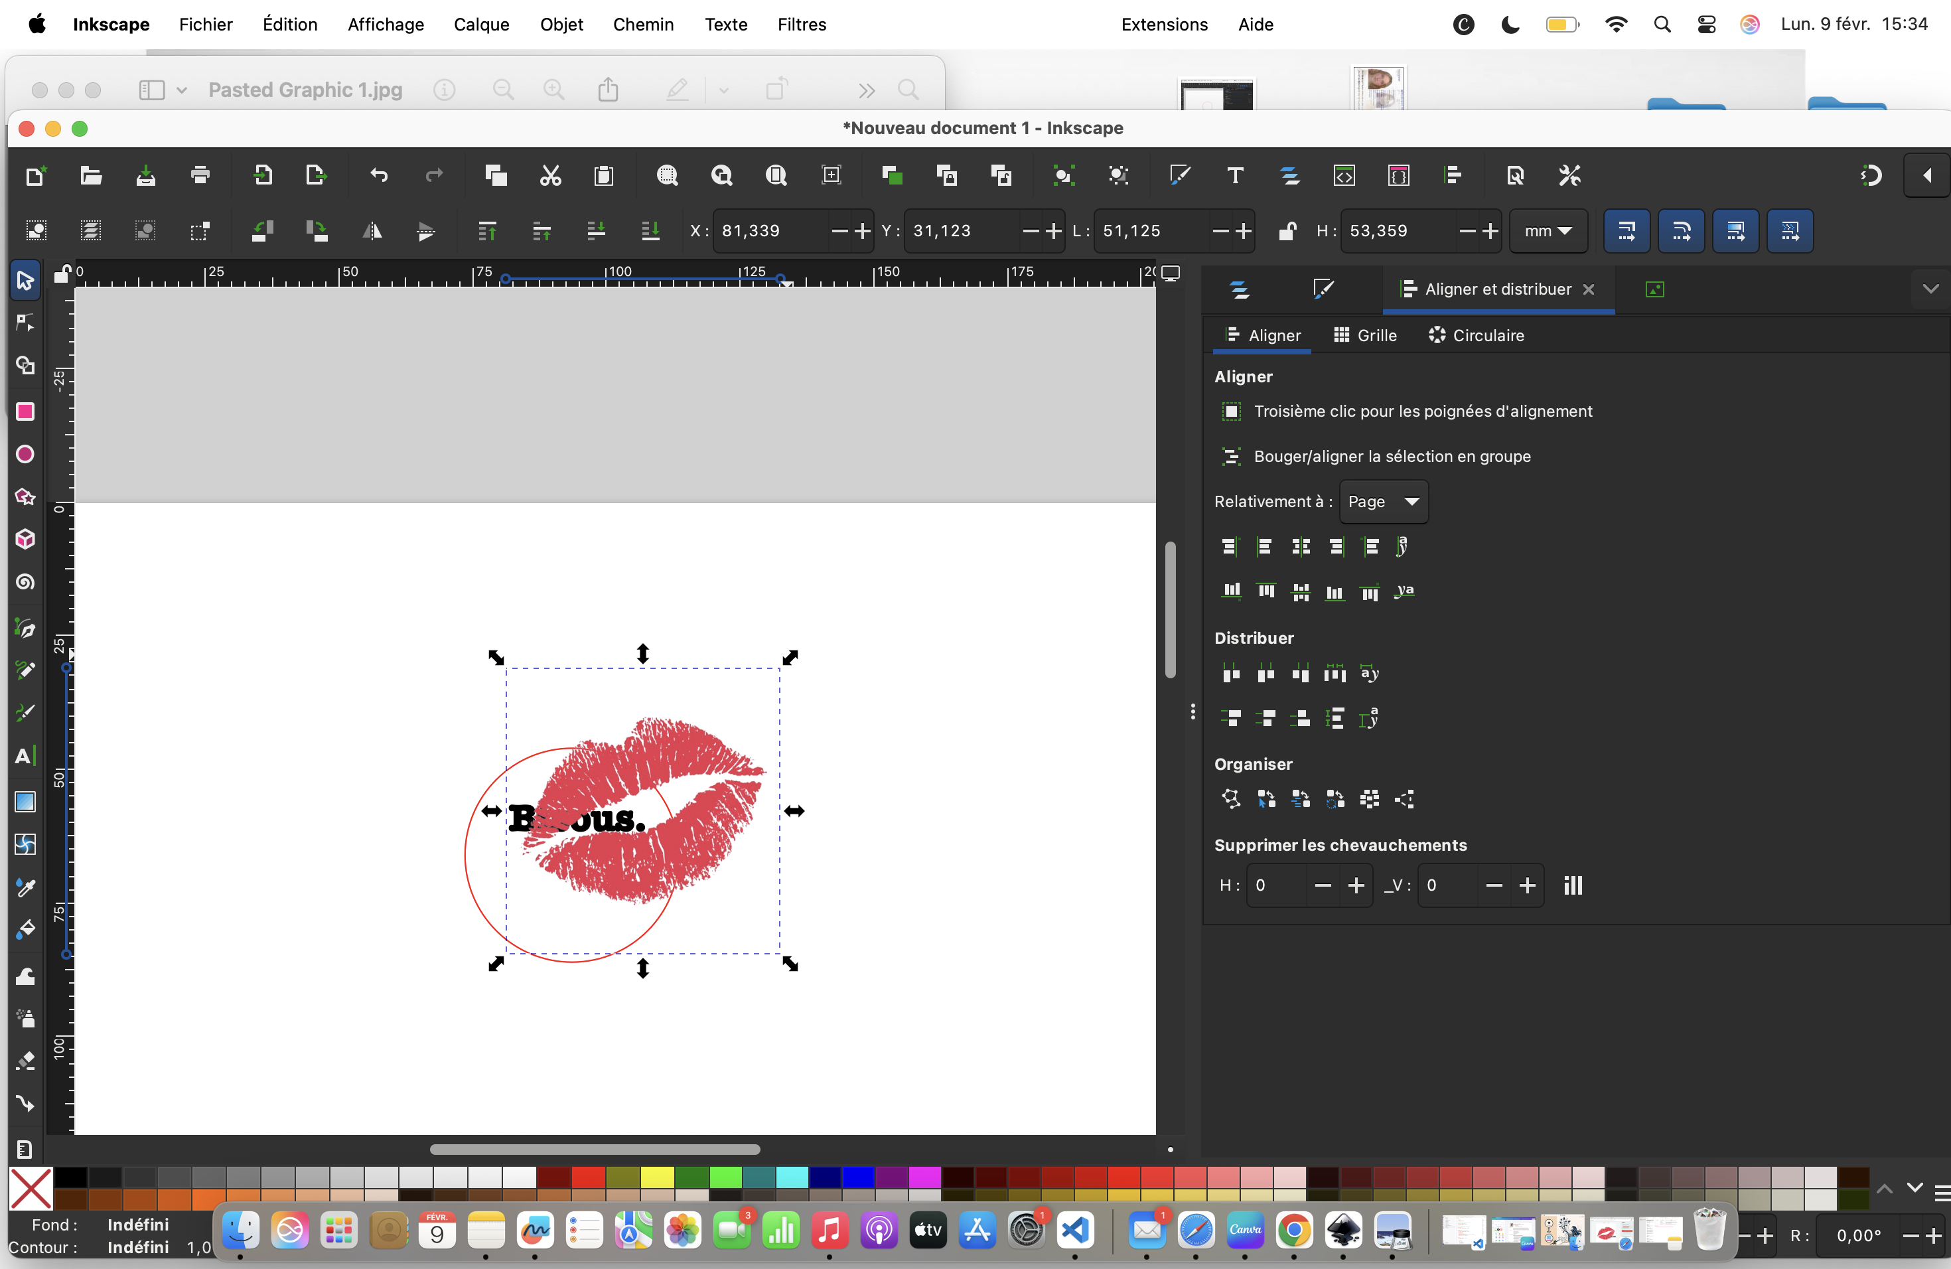Close the Aligner et distribuer tab
1951x1269 pixels.
tap(1589, 289)
